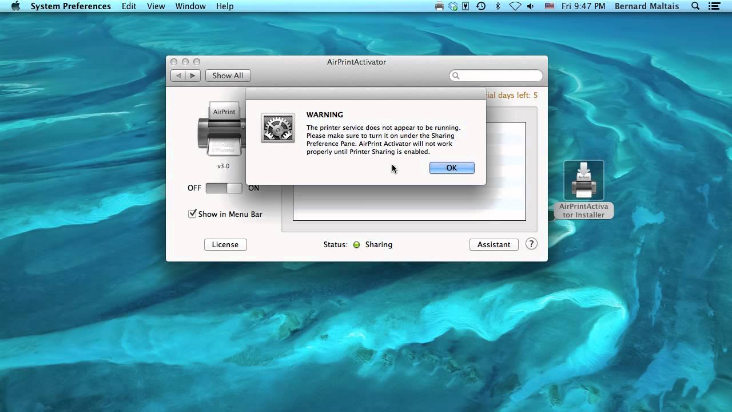
Task: Close the AirPrintActivator window
Action: 174,62
